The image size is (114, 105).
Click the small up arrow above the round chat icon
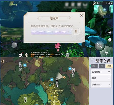click(x=68, y=51)
